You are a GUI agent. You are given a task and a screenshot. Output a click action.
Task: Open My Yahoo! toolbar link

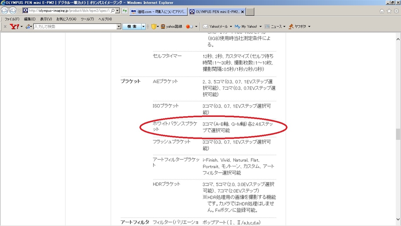(x=246, y=26)
